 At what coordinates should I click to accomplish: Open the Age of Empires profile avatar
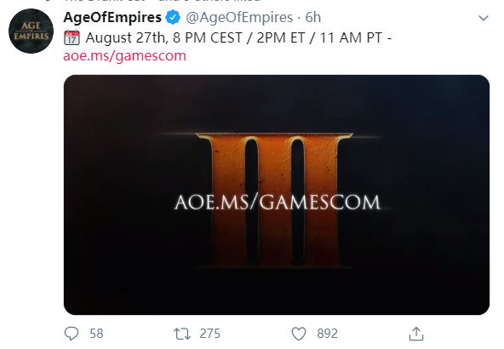[31, 31]
